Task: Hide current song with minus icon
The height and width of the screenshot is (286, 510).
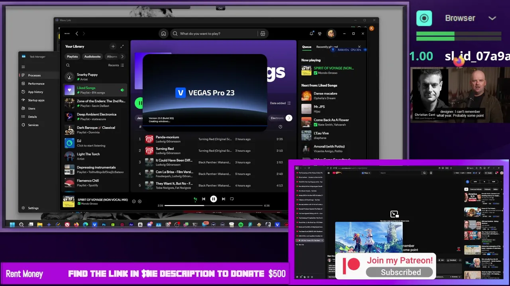Action: 134,201
